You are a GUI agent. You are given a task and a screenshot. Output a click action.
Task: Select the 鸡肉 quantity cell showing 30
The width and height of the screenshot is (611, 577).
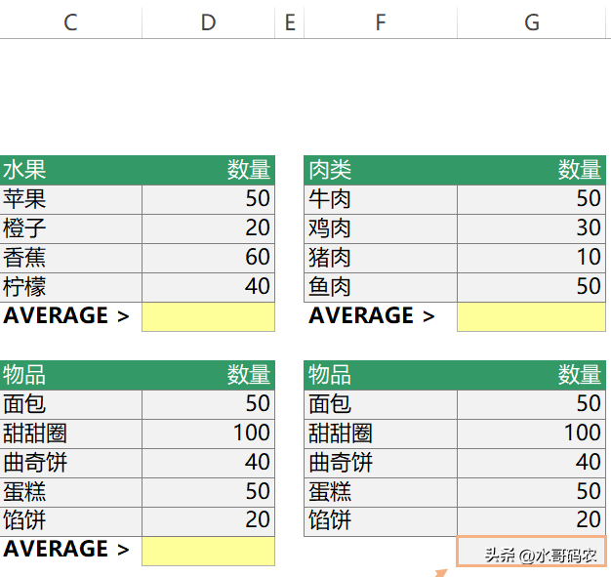531,228
